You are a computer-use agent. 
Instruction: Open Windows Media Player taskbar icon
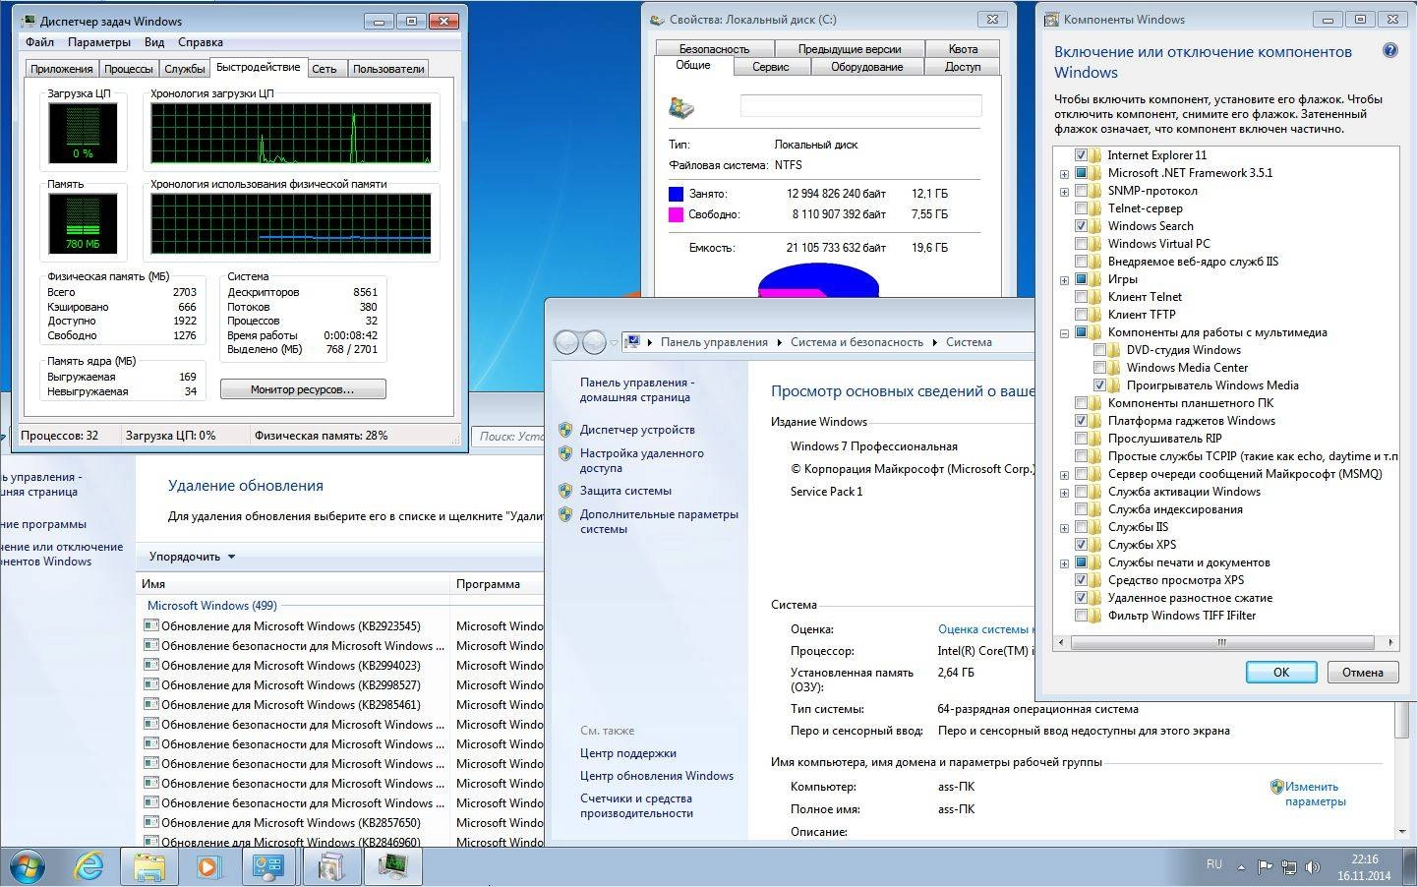[x=208, y=866]
